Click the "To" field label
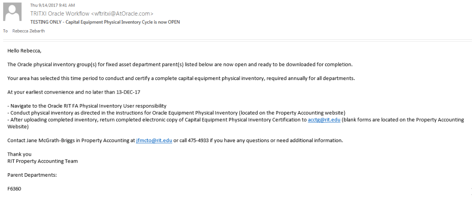The width and height of the screenshot is (472, 199). point(5,31)
